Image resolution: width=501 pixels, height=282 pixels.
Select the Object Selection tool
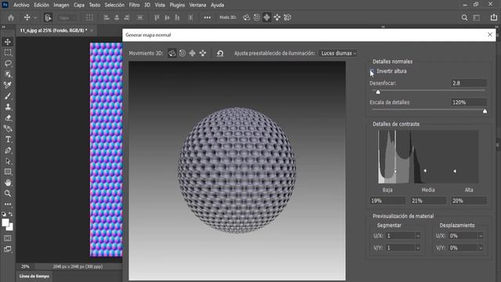pos(8,74)
